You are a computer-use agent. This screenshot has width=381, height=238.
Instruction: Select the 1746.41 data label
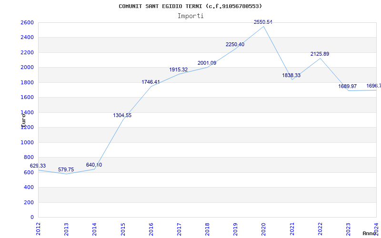(150, 82)
